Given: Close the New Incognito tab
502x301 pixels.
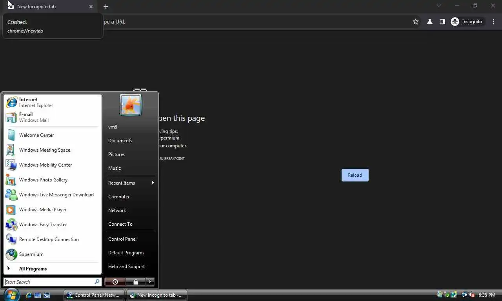Looking at the screenshot, I should point(91,7).
